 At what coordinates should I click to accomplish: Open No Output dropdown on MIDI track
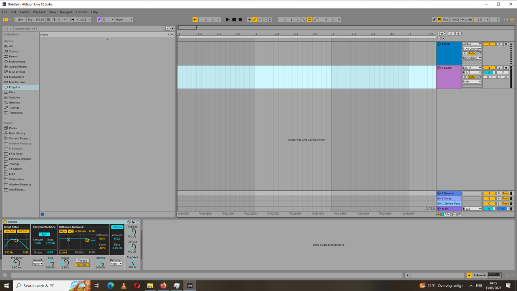point(472,57)
